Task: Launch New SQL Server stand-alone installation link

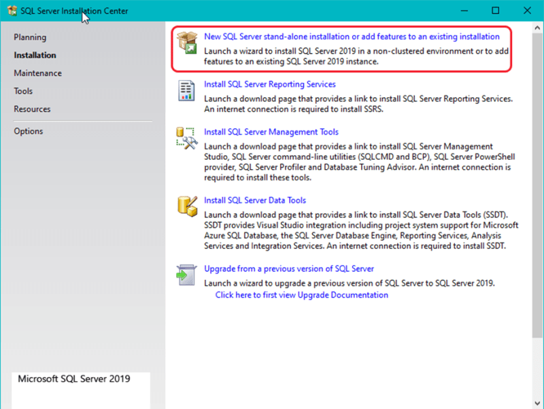Action: [352, 37]
